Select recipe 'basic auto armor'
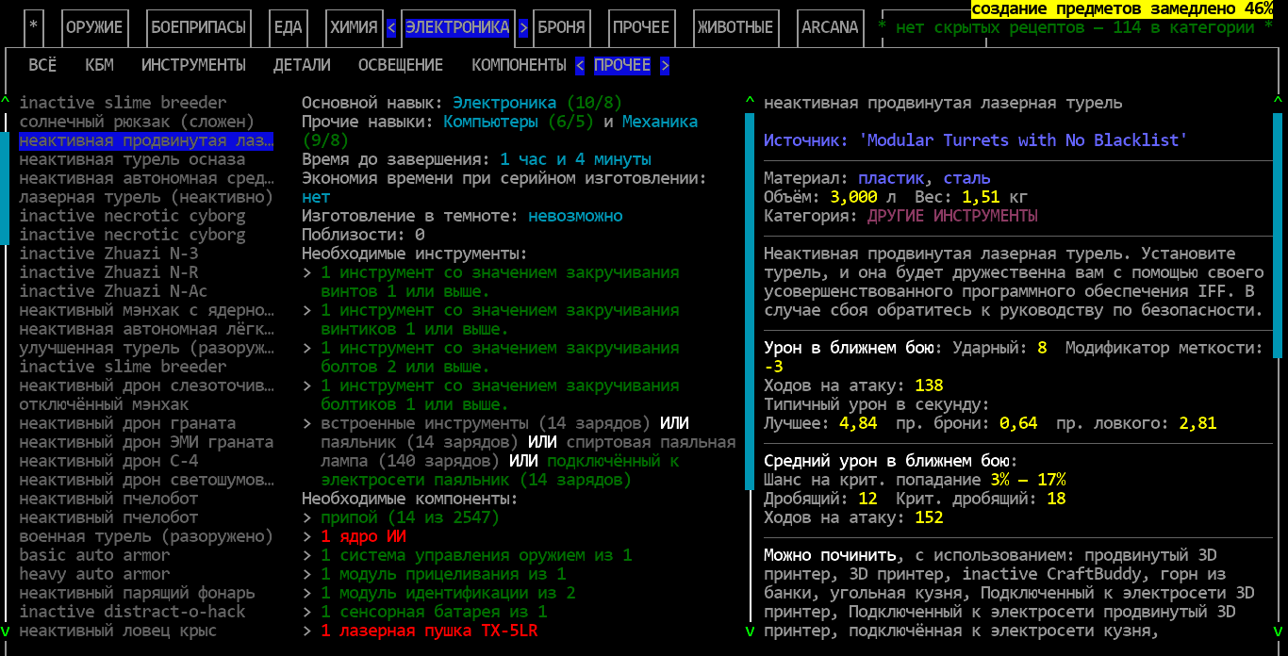The width and height of the screenshot is (1288, 656). coord(94,555)
